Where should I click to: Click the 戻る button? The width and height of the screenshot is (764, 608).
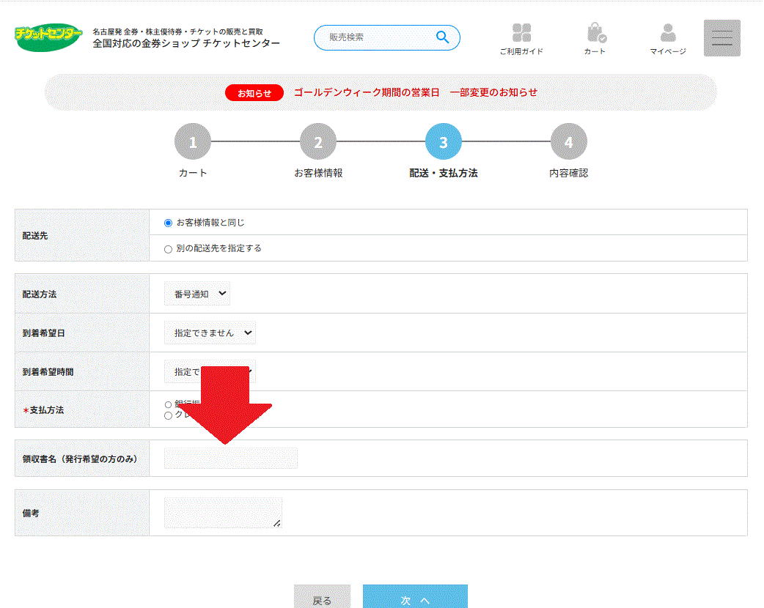click(322, 598)
